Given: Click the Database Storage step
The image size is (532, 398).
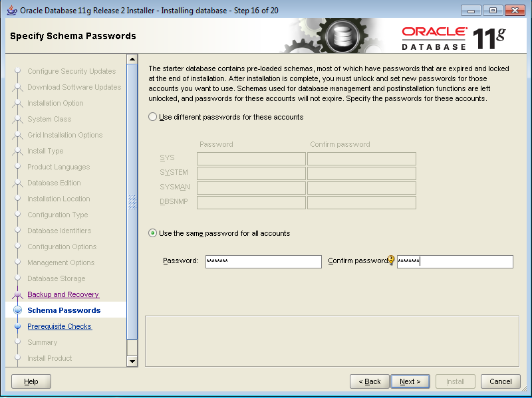Looking at the screenshot, I should pyautogui.click(x=57, y=278).
